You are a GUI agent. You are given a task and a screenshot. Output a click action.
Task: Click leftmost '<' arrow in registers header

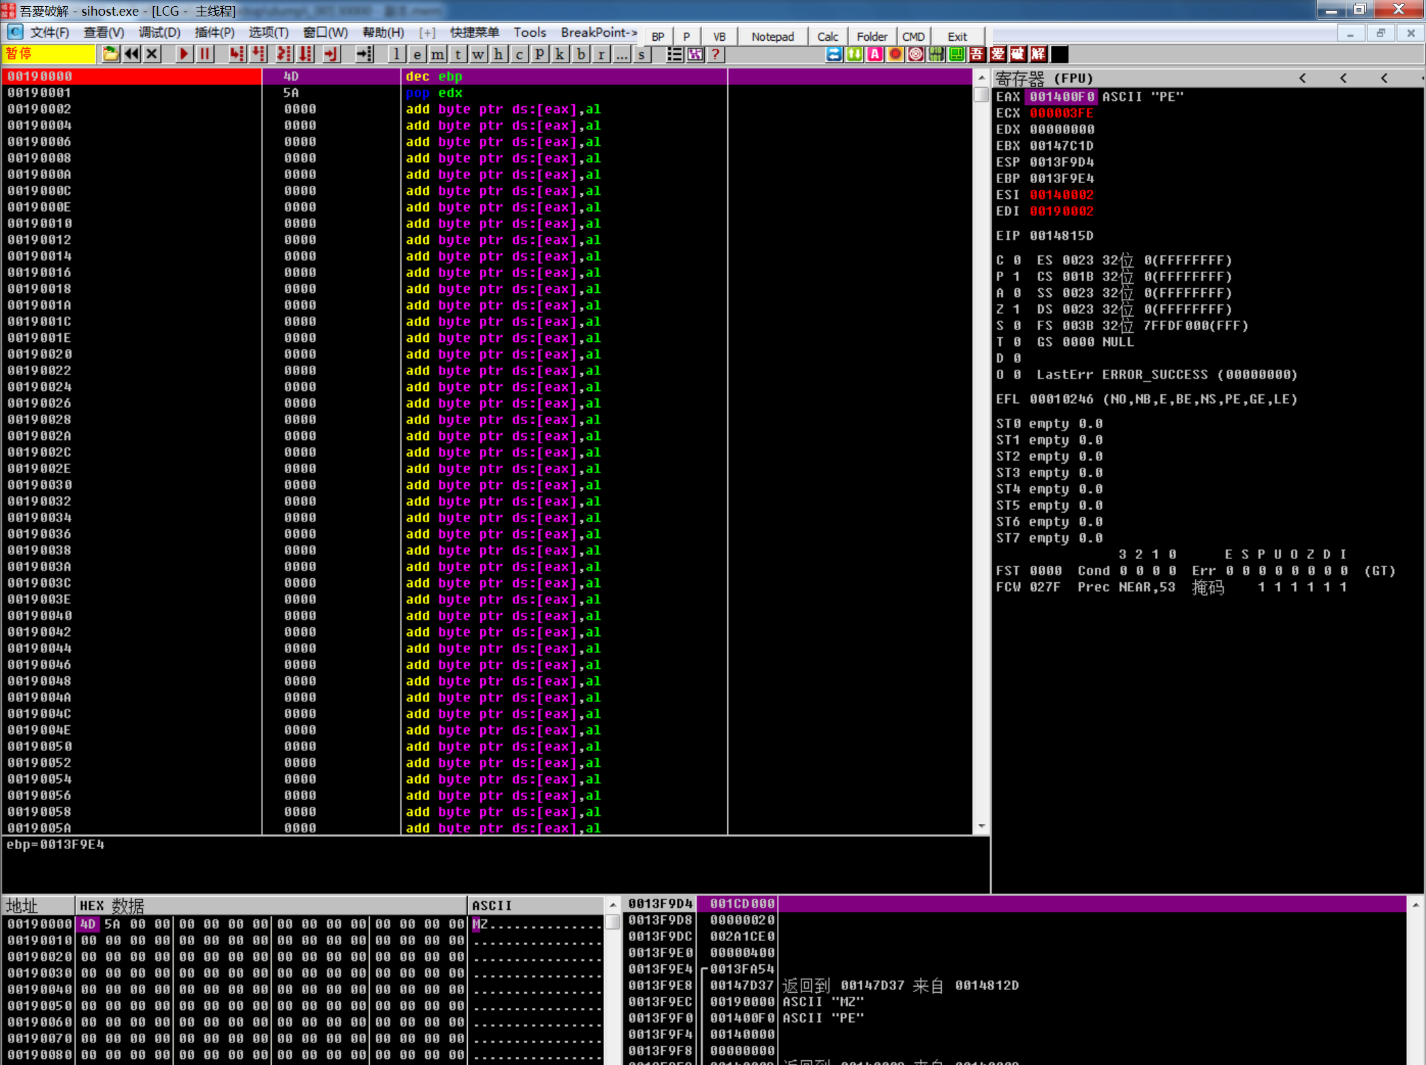tap(1303, 78)
